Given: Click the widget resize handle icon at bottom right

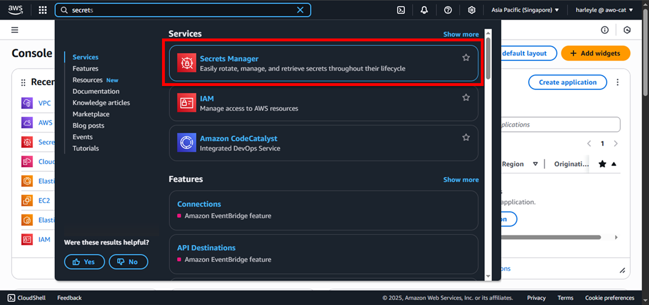Looking at the screenshot, I should (622, 270).
